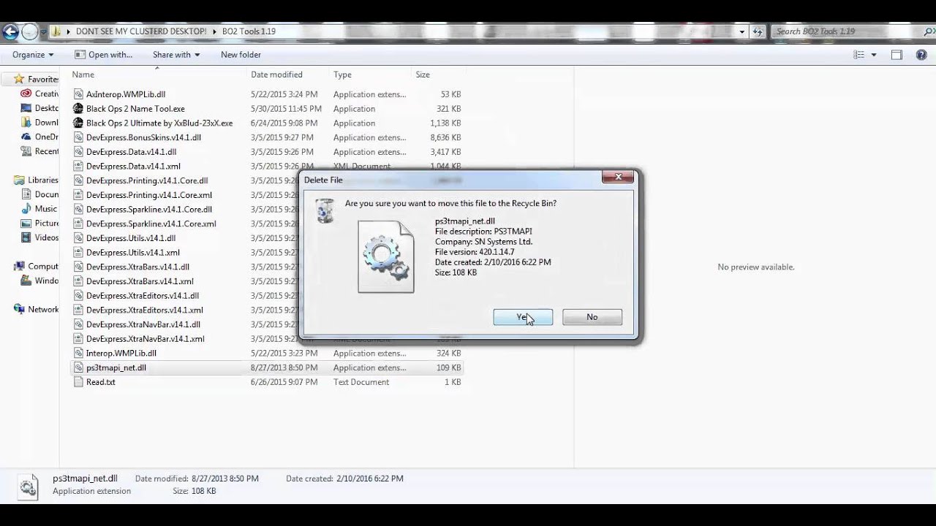Select the Read.txt file

[x=101, y=382]
